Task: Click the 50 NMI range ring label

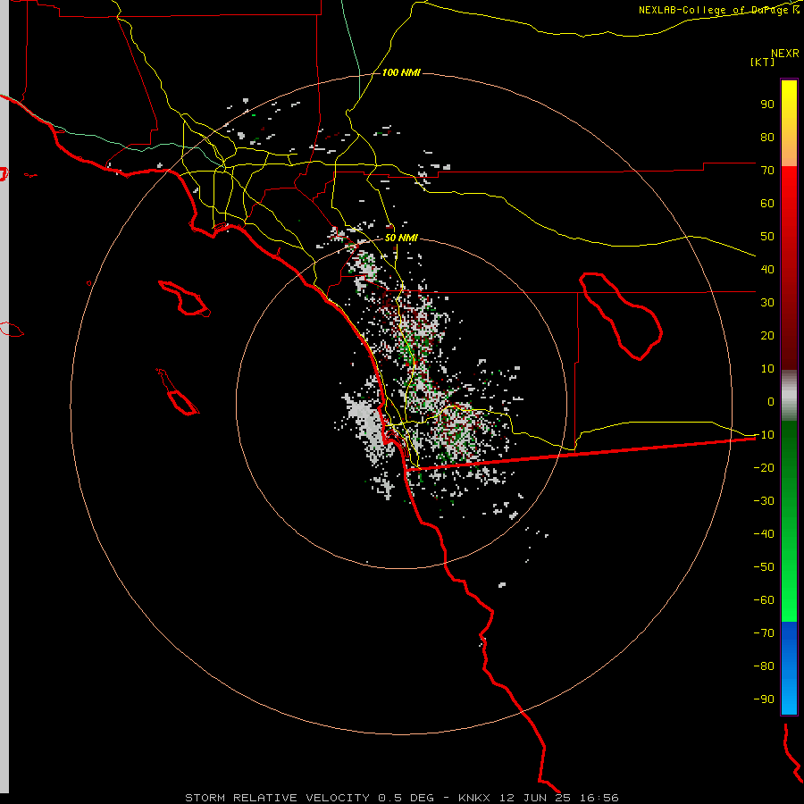Action: [401, 238]
